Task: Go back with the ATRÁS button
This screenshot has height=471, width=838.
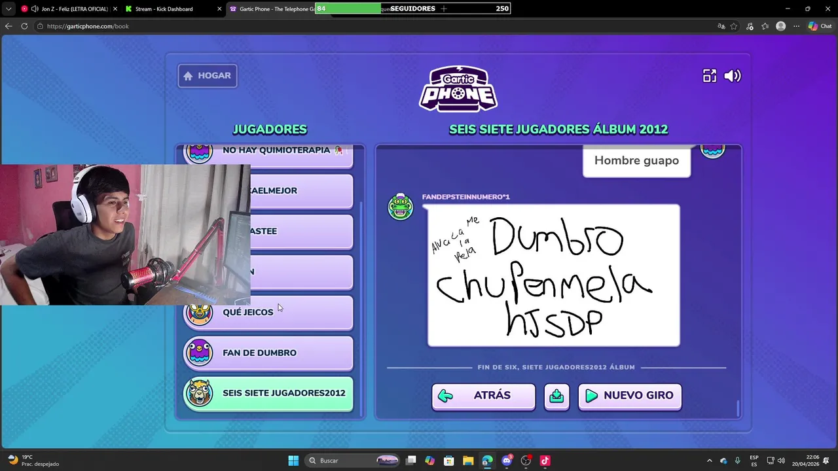Action: 484,396
